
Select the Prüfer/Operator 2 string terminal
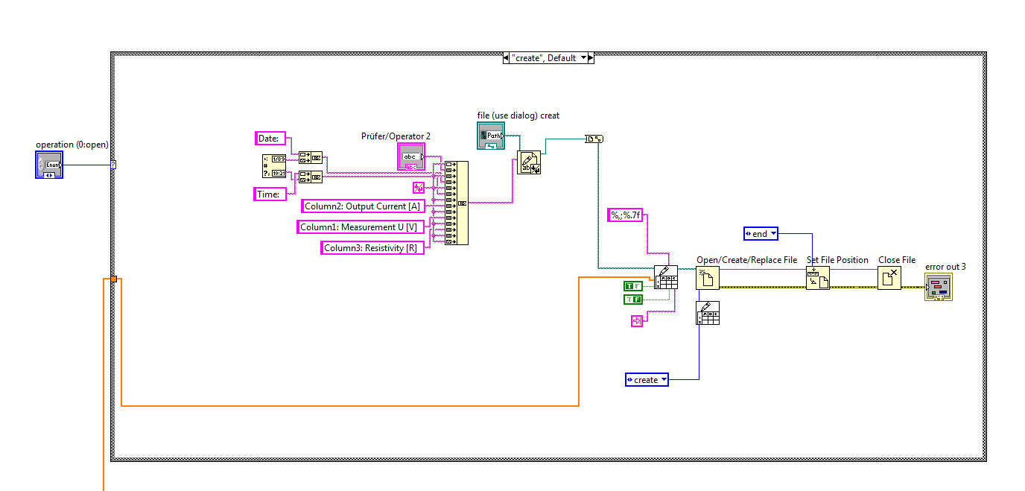411,157
